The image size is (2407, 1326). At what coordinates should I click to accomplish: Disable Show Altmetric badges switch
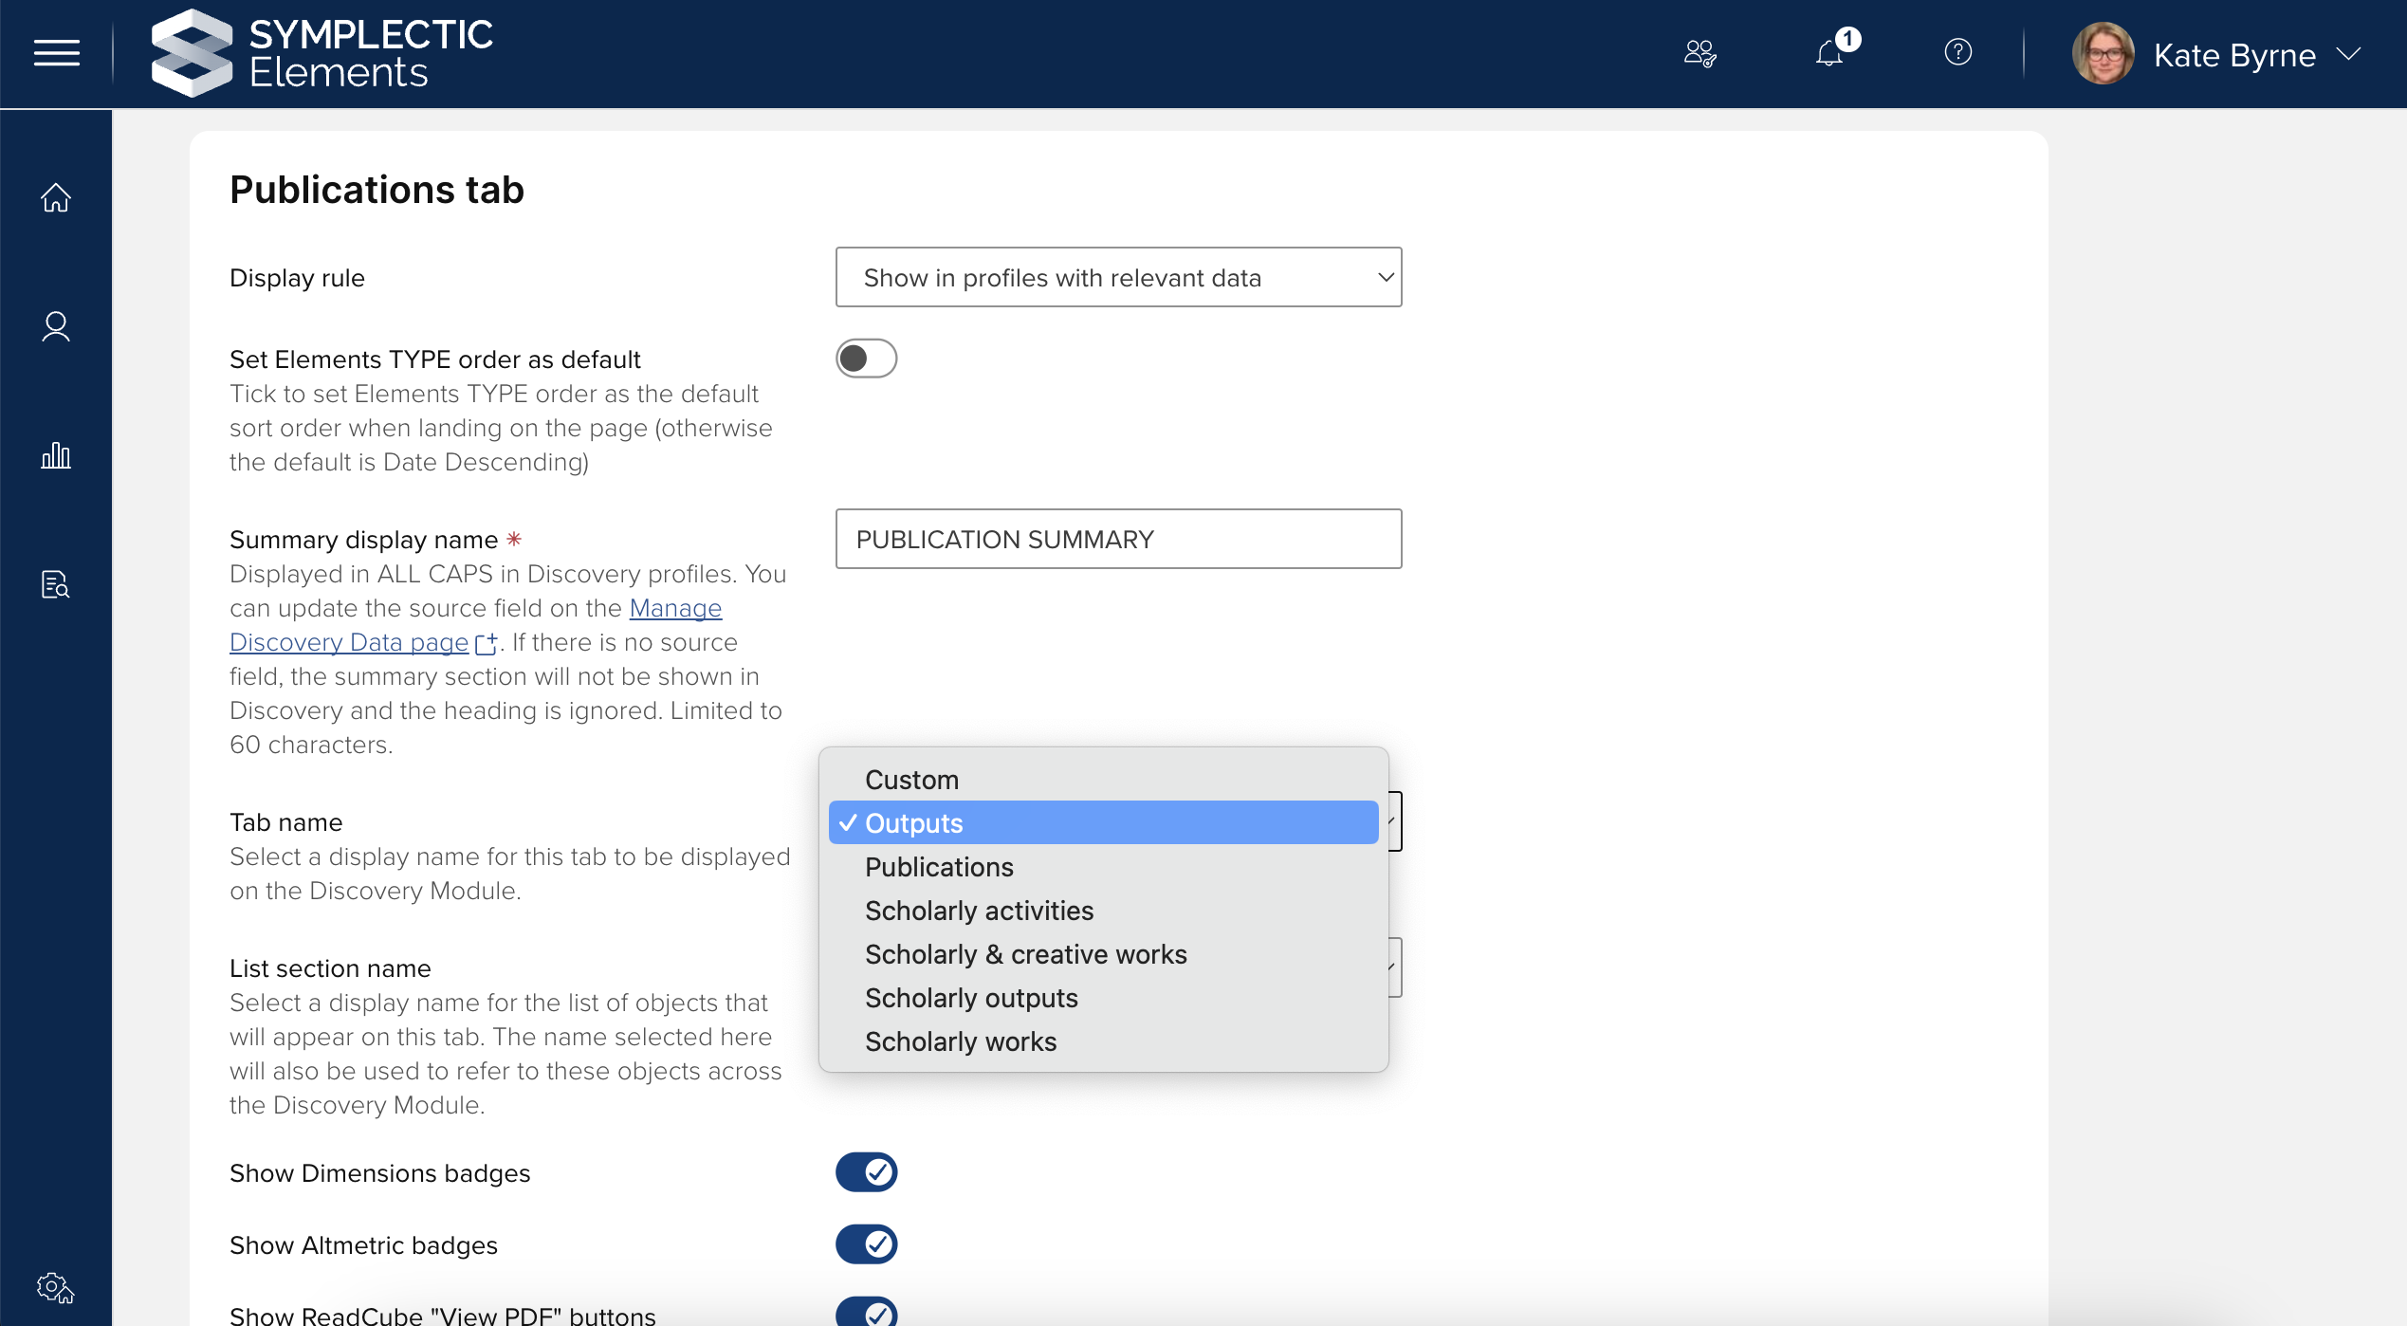(x=866, y=1244)
